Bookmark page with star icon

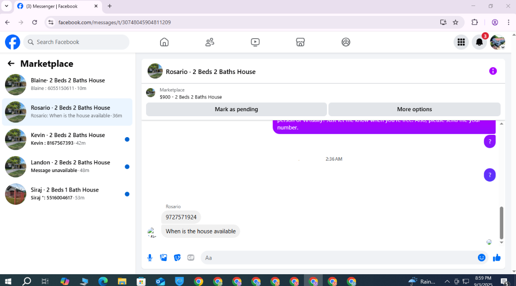pyautogui.click(x=455, y=22)
